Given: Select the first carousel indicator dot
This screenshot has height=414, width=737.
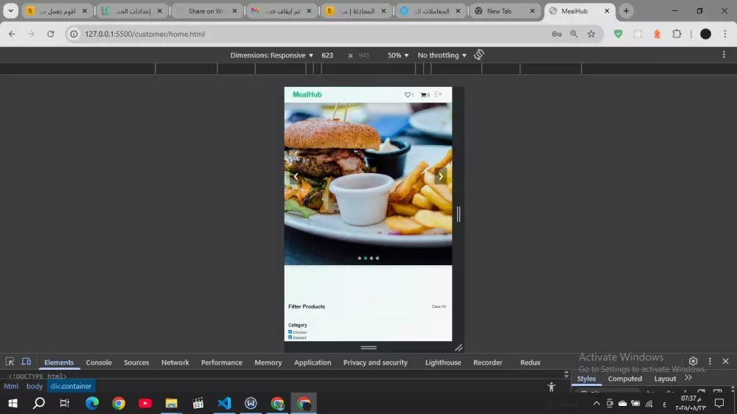Looking at the screenshot, I should [x=360, y=258].
